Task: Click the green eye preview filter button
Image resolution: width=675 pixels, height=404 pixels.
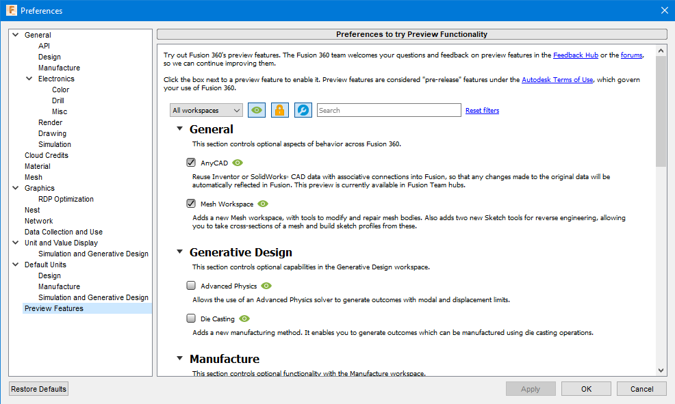Action: pyautogui.click(x=257, y=110)
